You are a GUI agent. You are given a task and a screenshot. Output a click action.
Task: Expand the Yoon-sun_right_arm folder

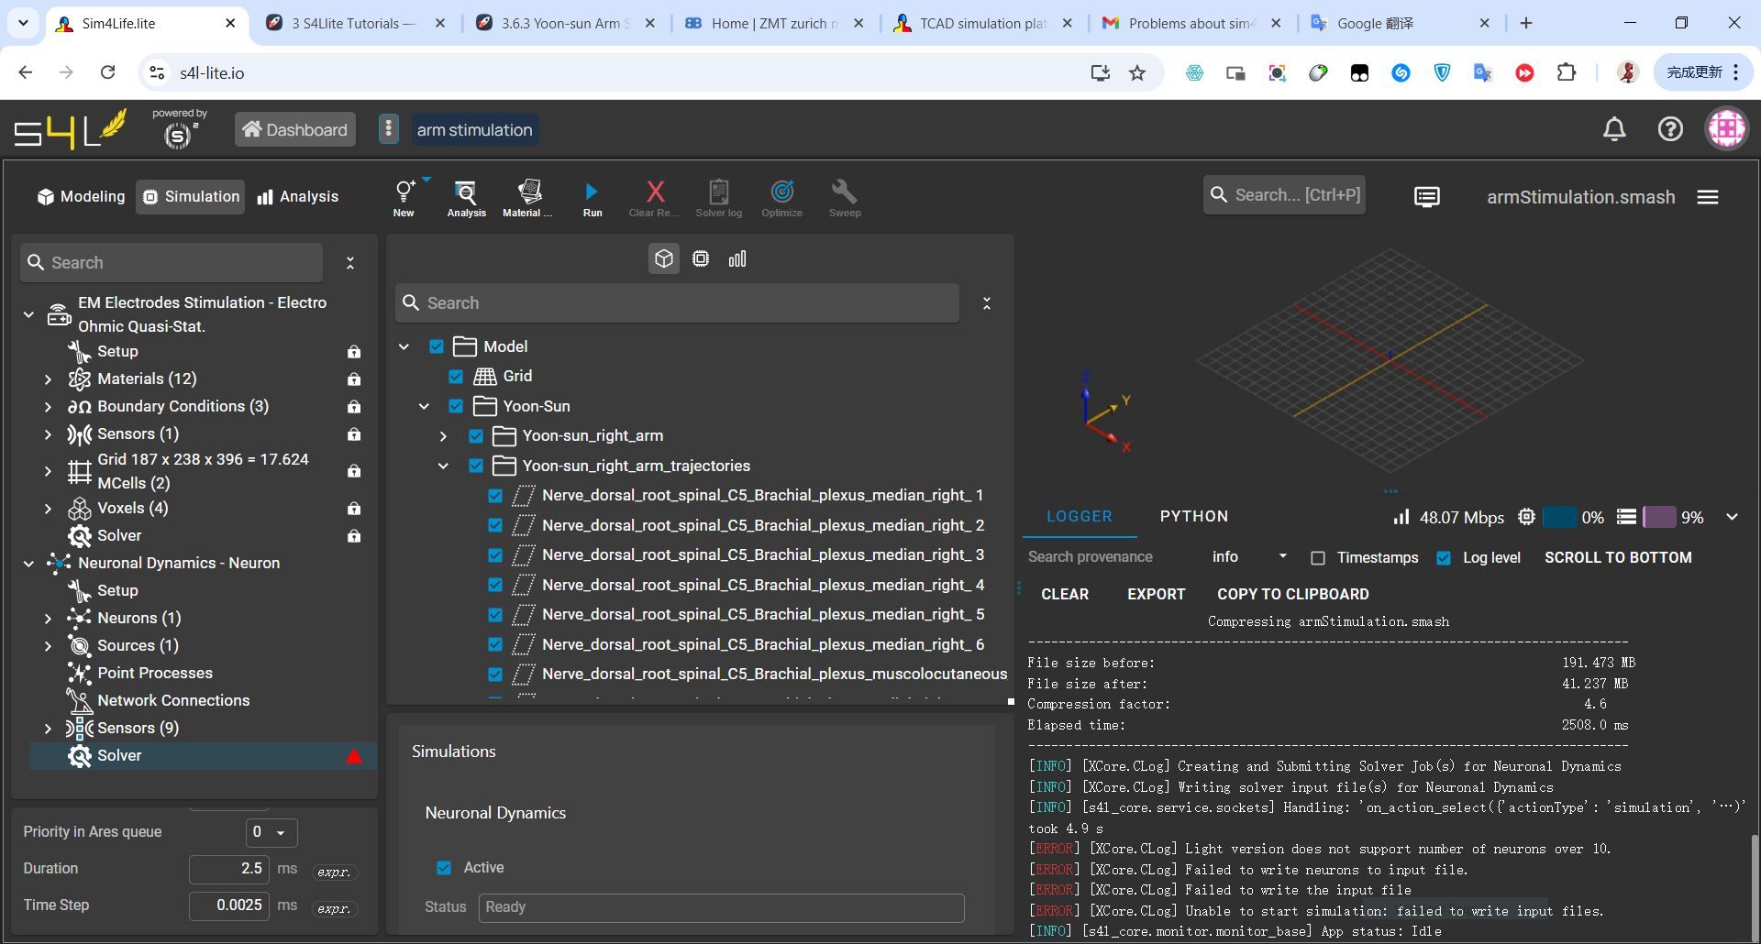pyautogui.click(x=443, y=436)
